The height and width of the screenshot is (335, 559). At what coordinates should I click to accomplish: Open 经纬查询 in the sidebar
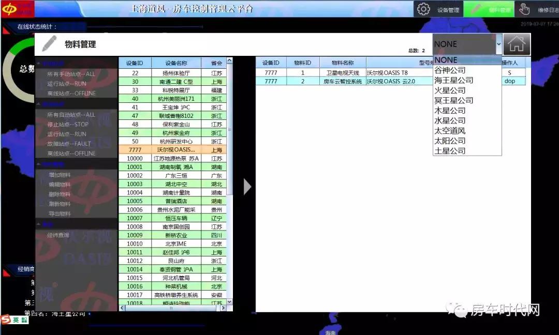(x=58, y=235)
